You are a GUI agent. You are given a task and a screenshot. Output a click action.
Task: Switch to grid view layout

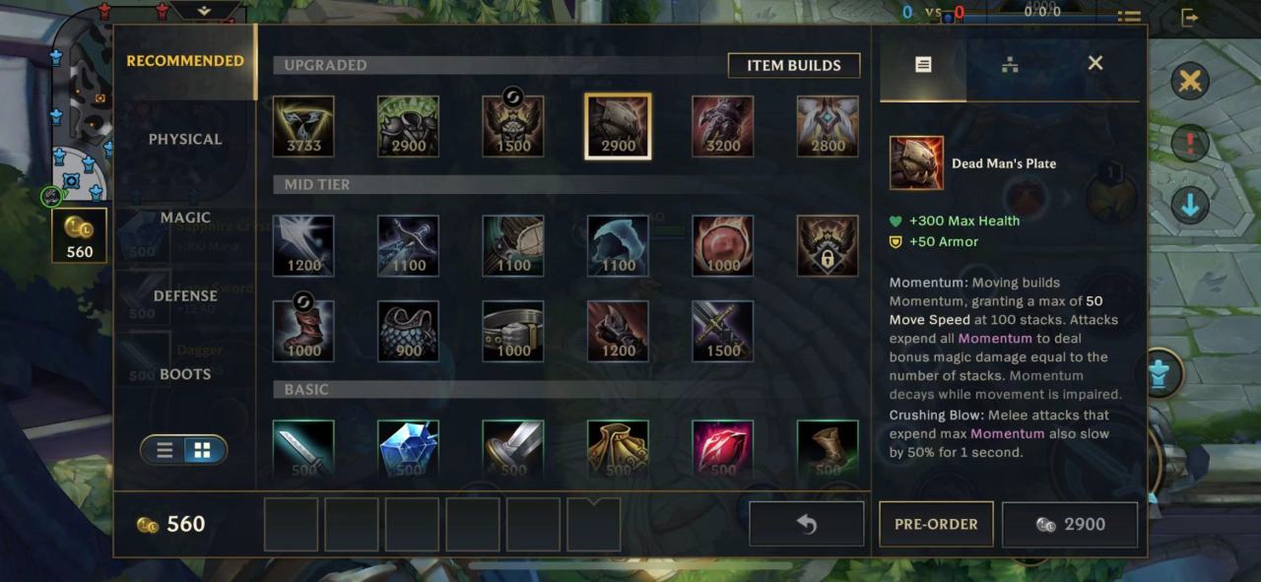pyautogui.click(x=202, y=450)
